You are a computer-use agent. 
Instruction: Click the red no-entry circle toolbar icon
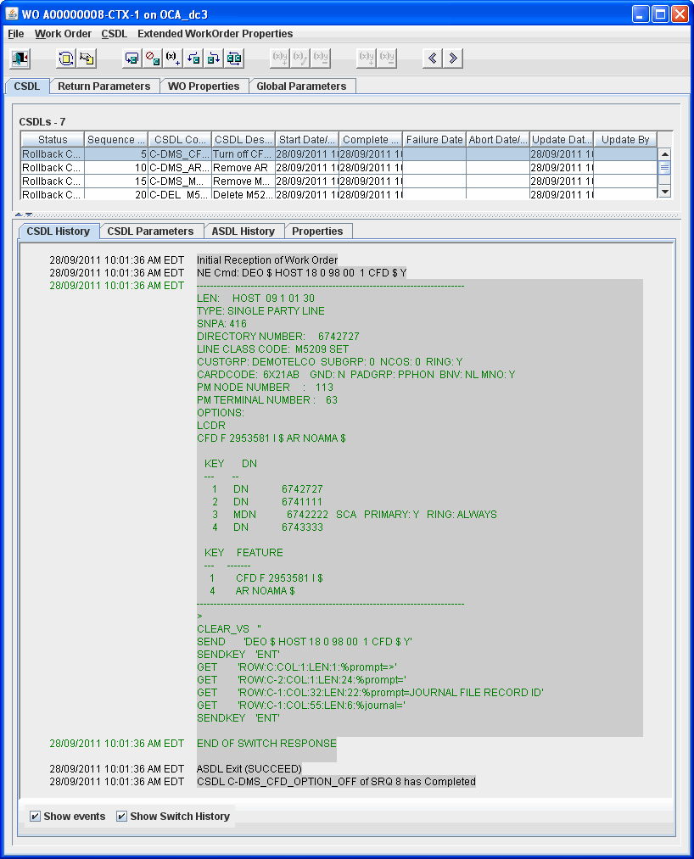[153, 58]
